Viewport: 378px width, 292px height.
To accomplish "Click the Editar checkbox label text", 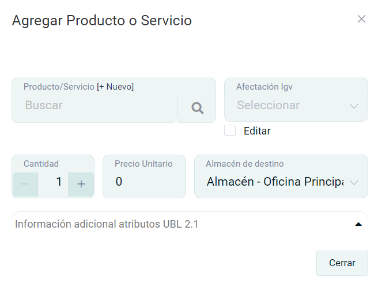I will coord(257,131).
